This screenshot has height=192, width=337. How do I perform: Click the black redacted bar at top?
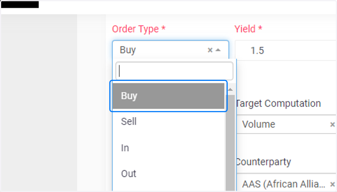pyautogui.click(x=20, y=4)
